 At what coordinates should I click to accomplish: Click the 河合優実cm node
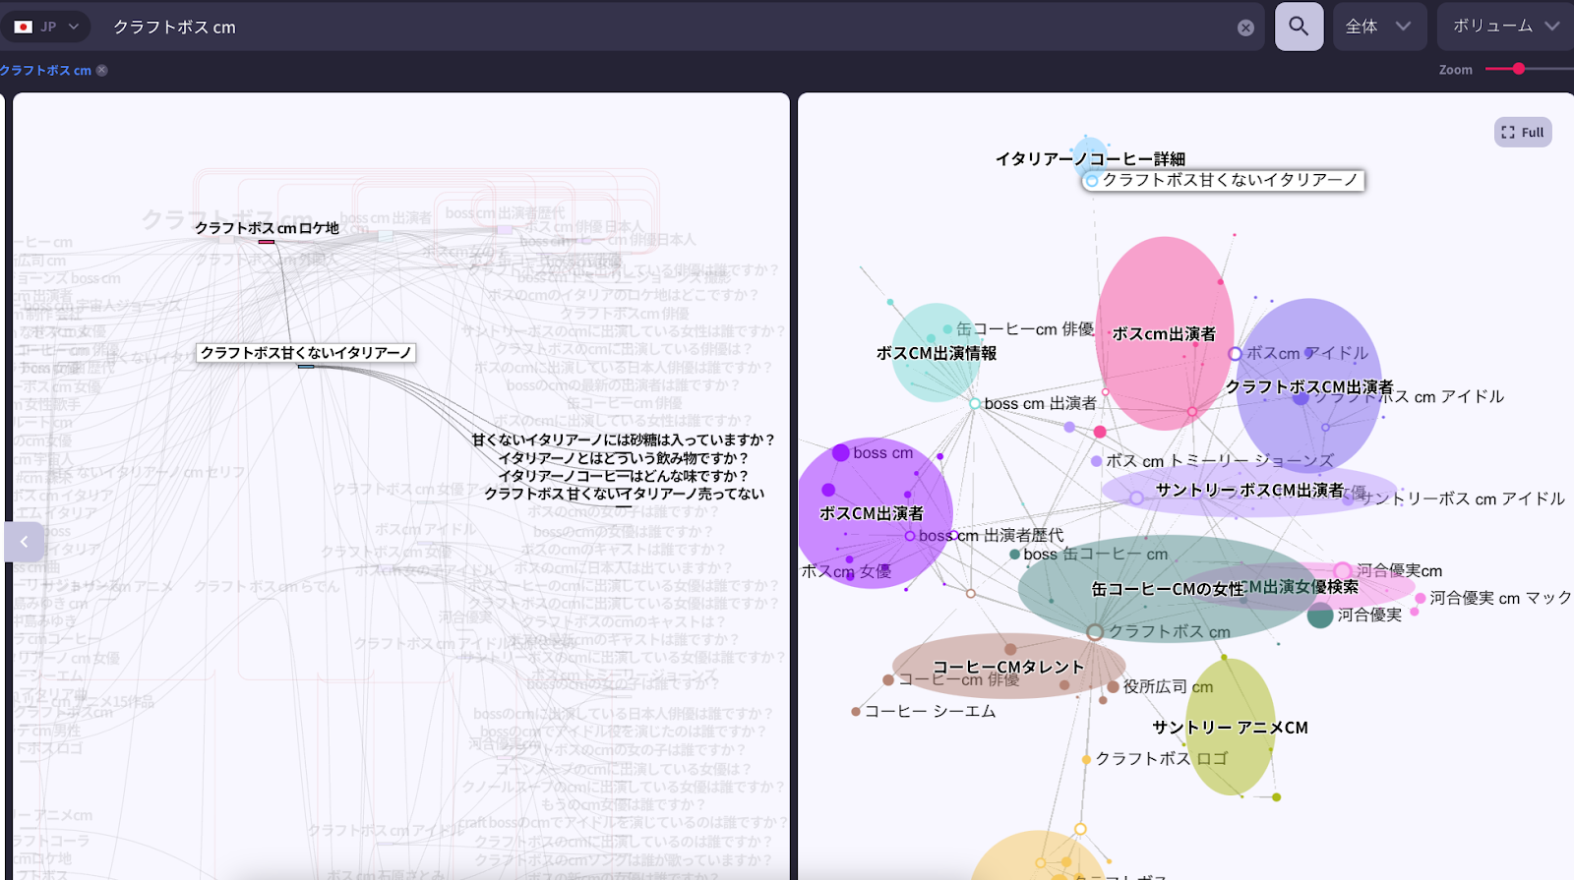tap(1389, 571)
